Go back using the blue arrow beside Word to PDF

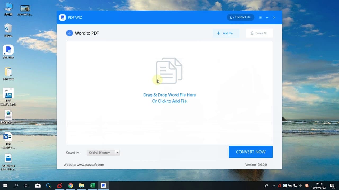coord(69,33)
